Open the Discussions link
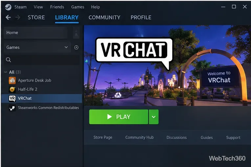 [x=176, y=137]
